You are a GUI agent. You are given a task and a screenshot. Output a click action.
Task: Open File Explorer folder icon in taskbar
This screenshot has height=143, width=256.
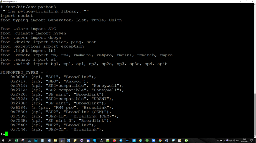(x=55, y=140)
